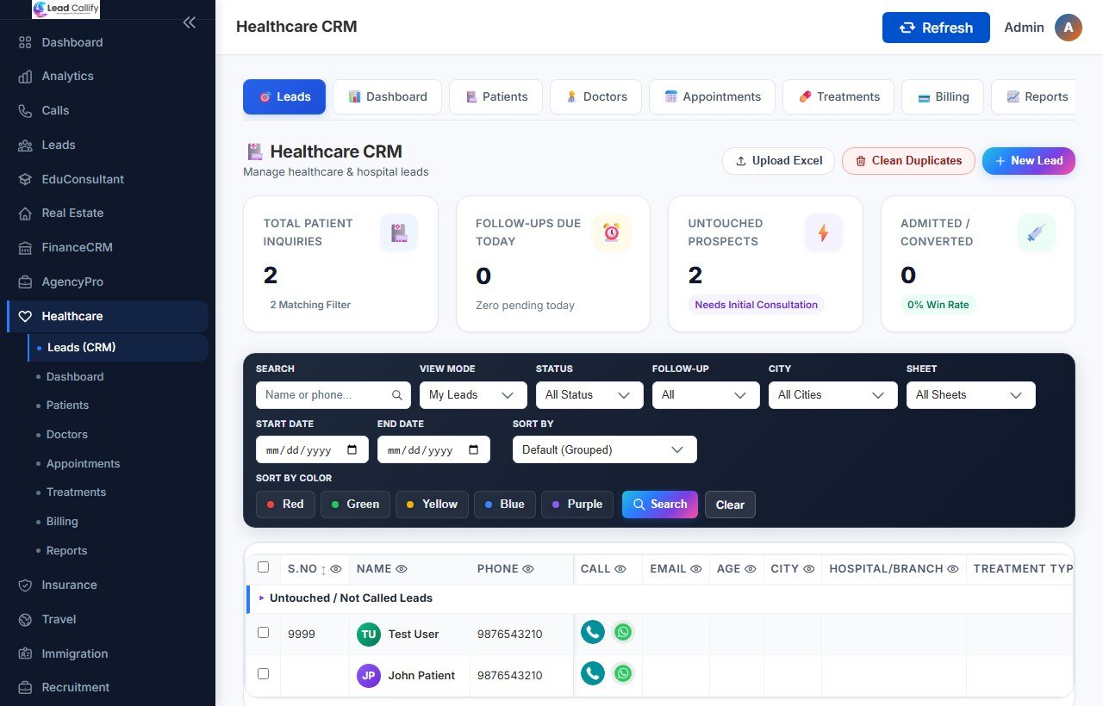Viewport: 1103px width, 706px height.
Task: Tick the select-all checkbox in table header
Action: [264, 567]
